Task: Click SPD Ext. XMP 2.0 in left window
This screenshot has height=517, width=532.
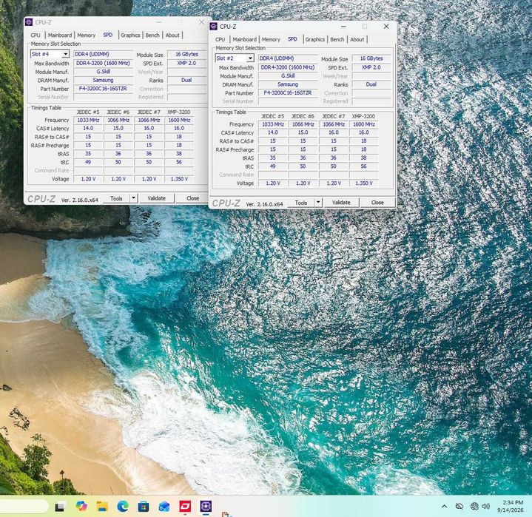Action: coord(186,63)
